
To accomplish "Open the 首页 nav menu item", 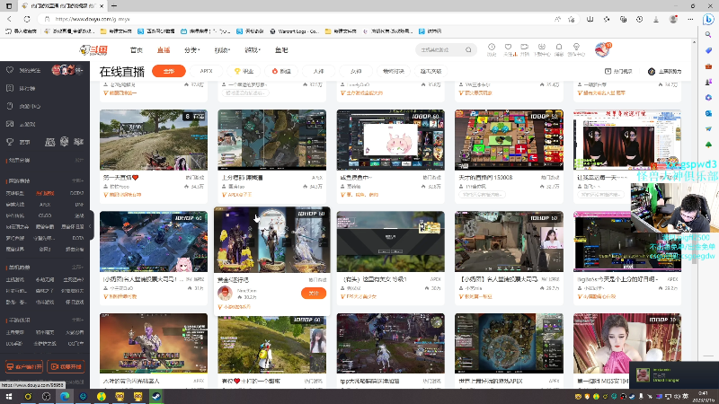I will (x=137, y=50).
